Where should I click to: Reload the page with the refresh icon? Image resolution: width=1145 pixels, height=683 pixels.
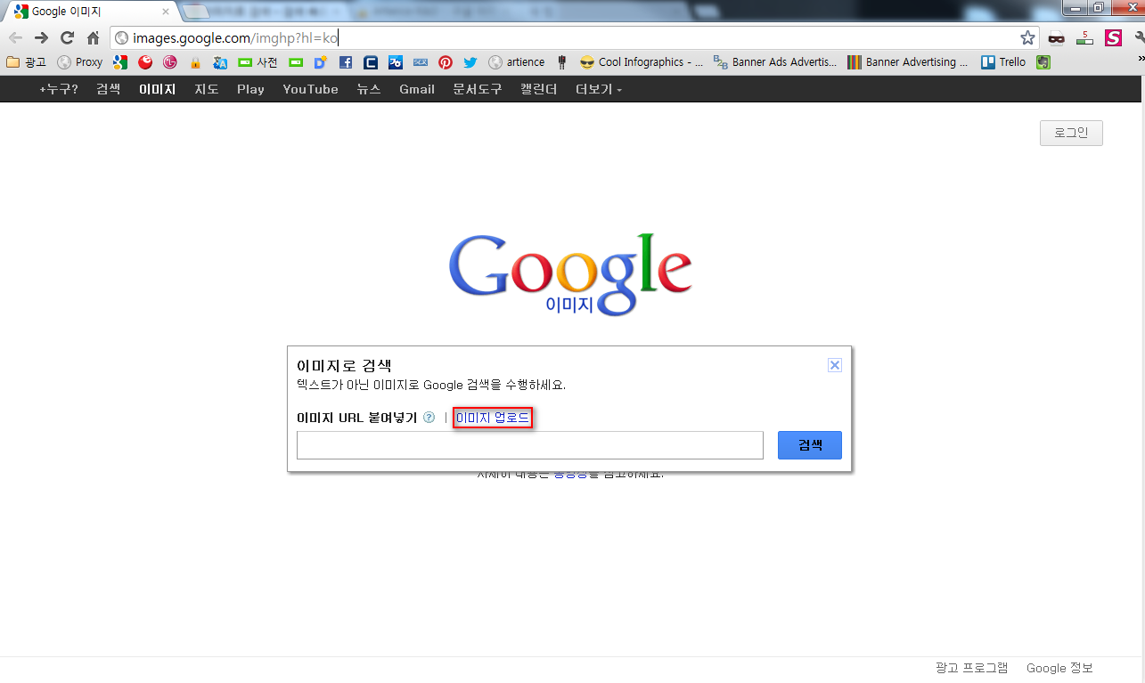[x=67, y=37]
